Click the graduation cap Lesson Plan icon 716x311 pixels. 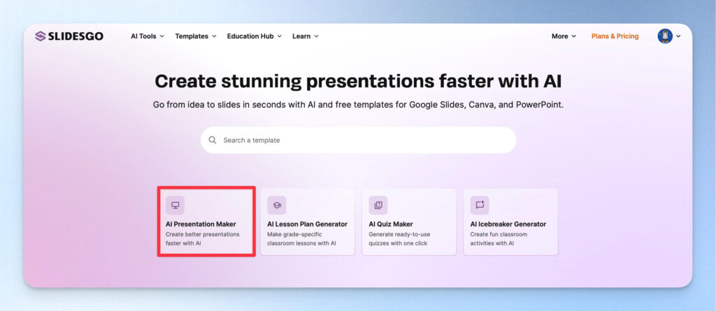[x=277, y=205]
